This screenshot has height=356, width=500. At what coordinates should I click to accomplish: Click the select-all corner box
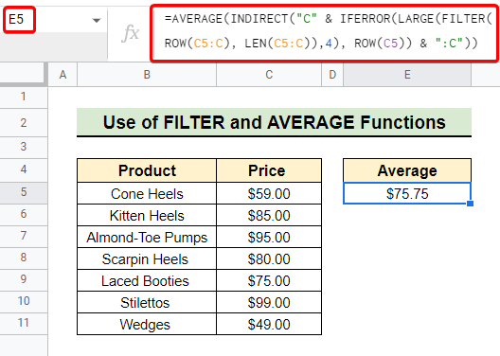[23, 75]
